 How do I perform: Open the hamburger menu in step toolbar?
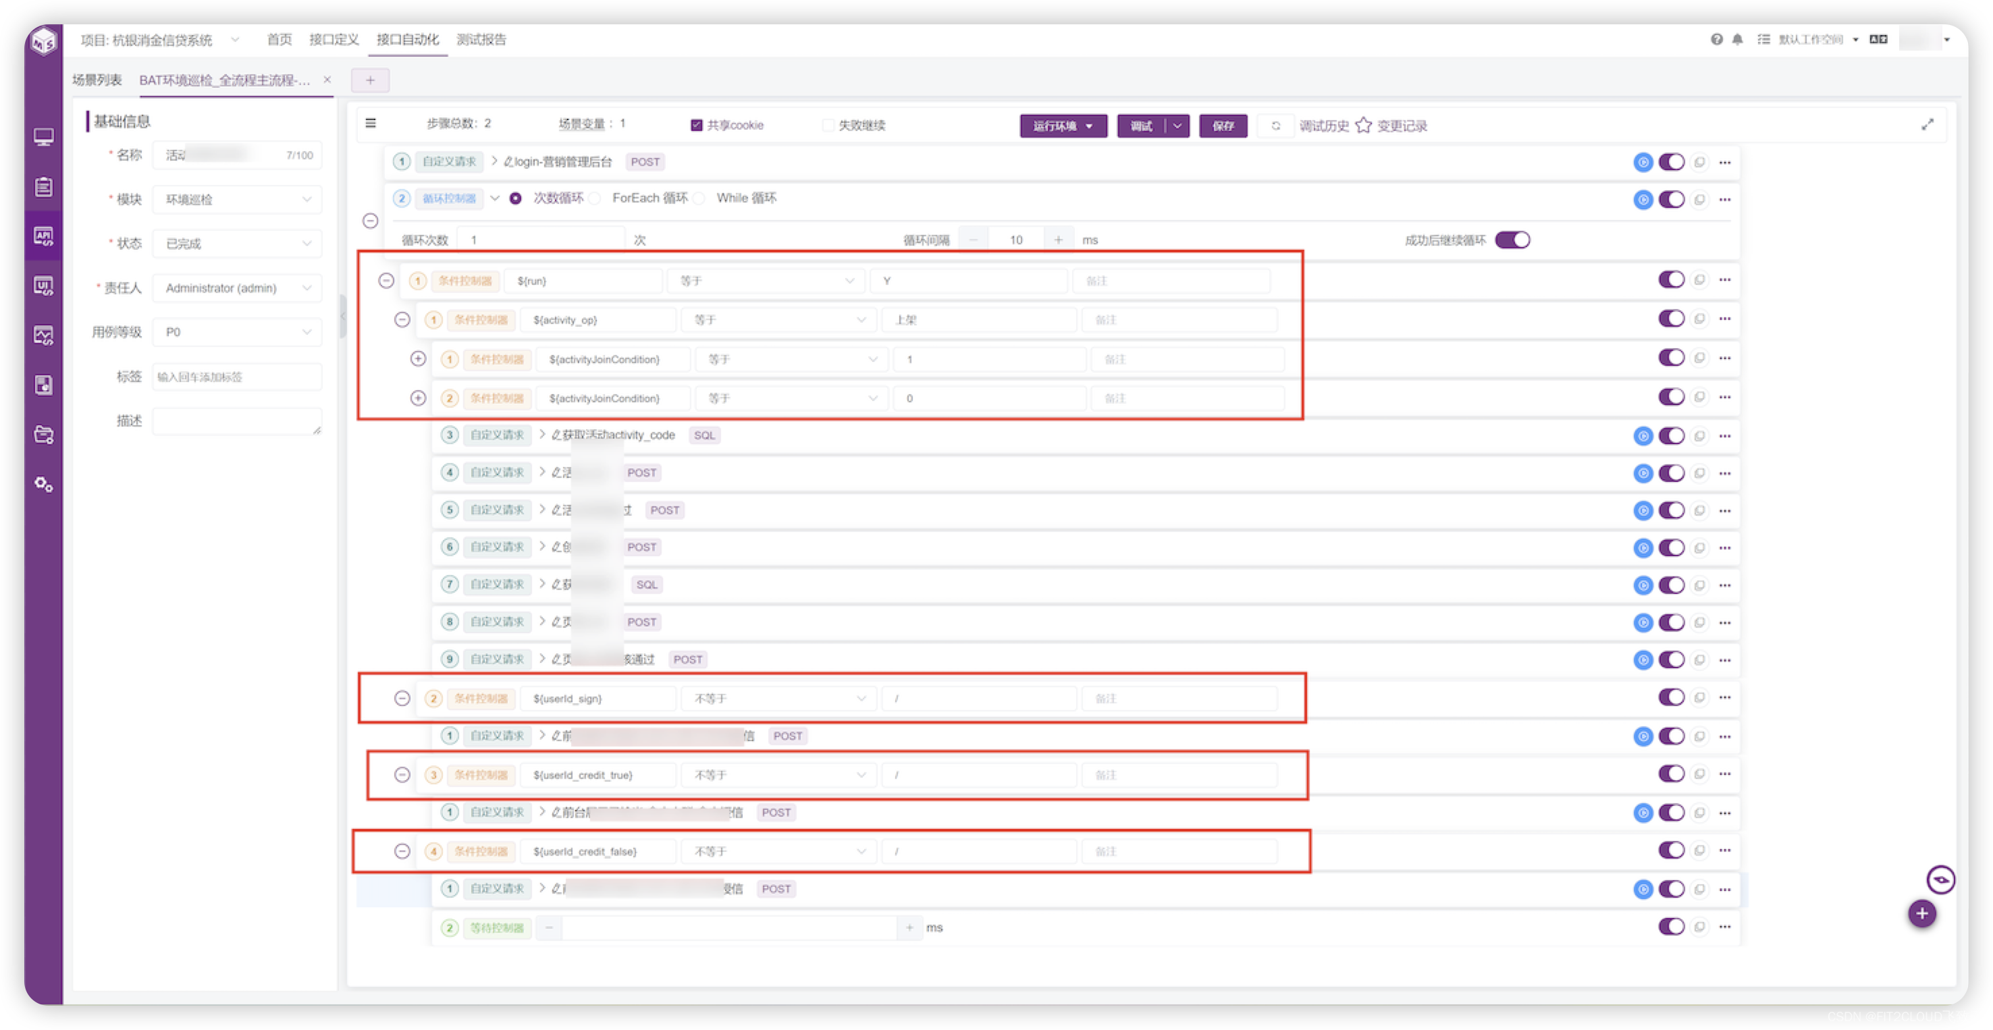click(371, 123)
